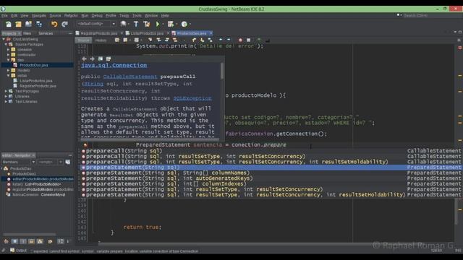Toggle Show Fields in Navigator
This screenshot has height=260, width=463.
tap(14, 241)
